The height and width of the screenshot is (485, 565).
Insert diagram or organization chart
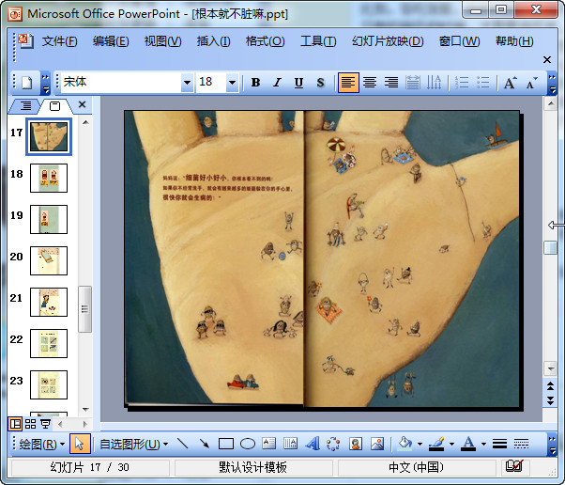(333, 444)
